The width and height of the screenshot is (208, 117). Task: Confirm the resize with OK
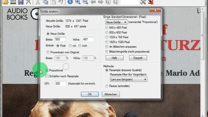coord(90,94)
